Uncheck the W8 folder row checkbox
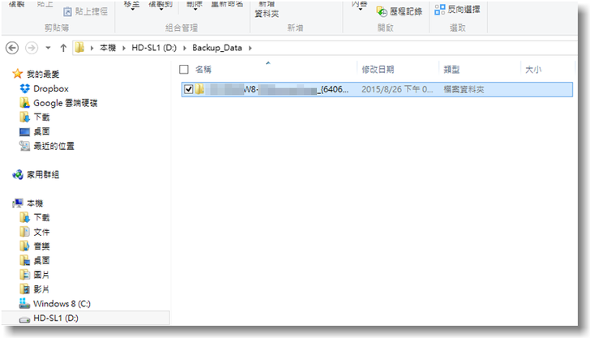This screenshot has width=590, height=338. (189, 89)
